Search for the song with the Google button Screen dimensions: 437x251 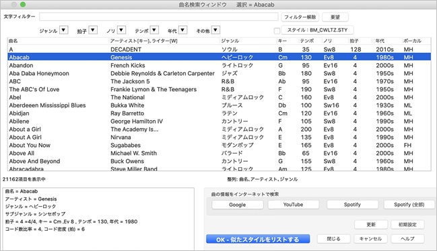(x=238, y=205)
